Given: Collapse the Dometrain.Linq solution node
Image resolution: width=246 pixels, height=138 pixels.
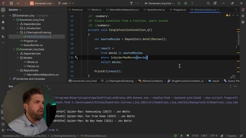Looking at the screenshot, I should [x=10, y=16].
